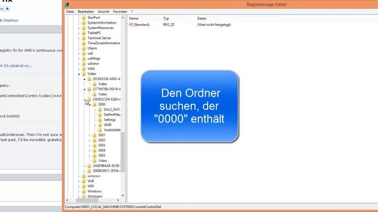Image resolution: width=378 pixels, height=212 pixels.
Task: Open the Favoriten menu
Action: point(120,12)
